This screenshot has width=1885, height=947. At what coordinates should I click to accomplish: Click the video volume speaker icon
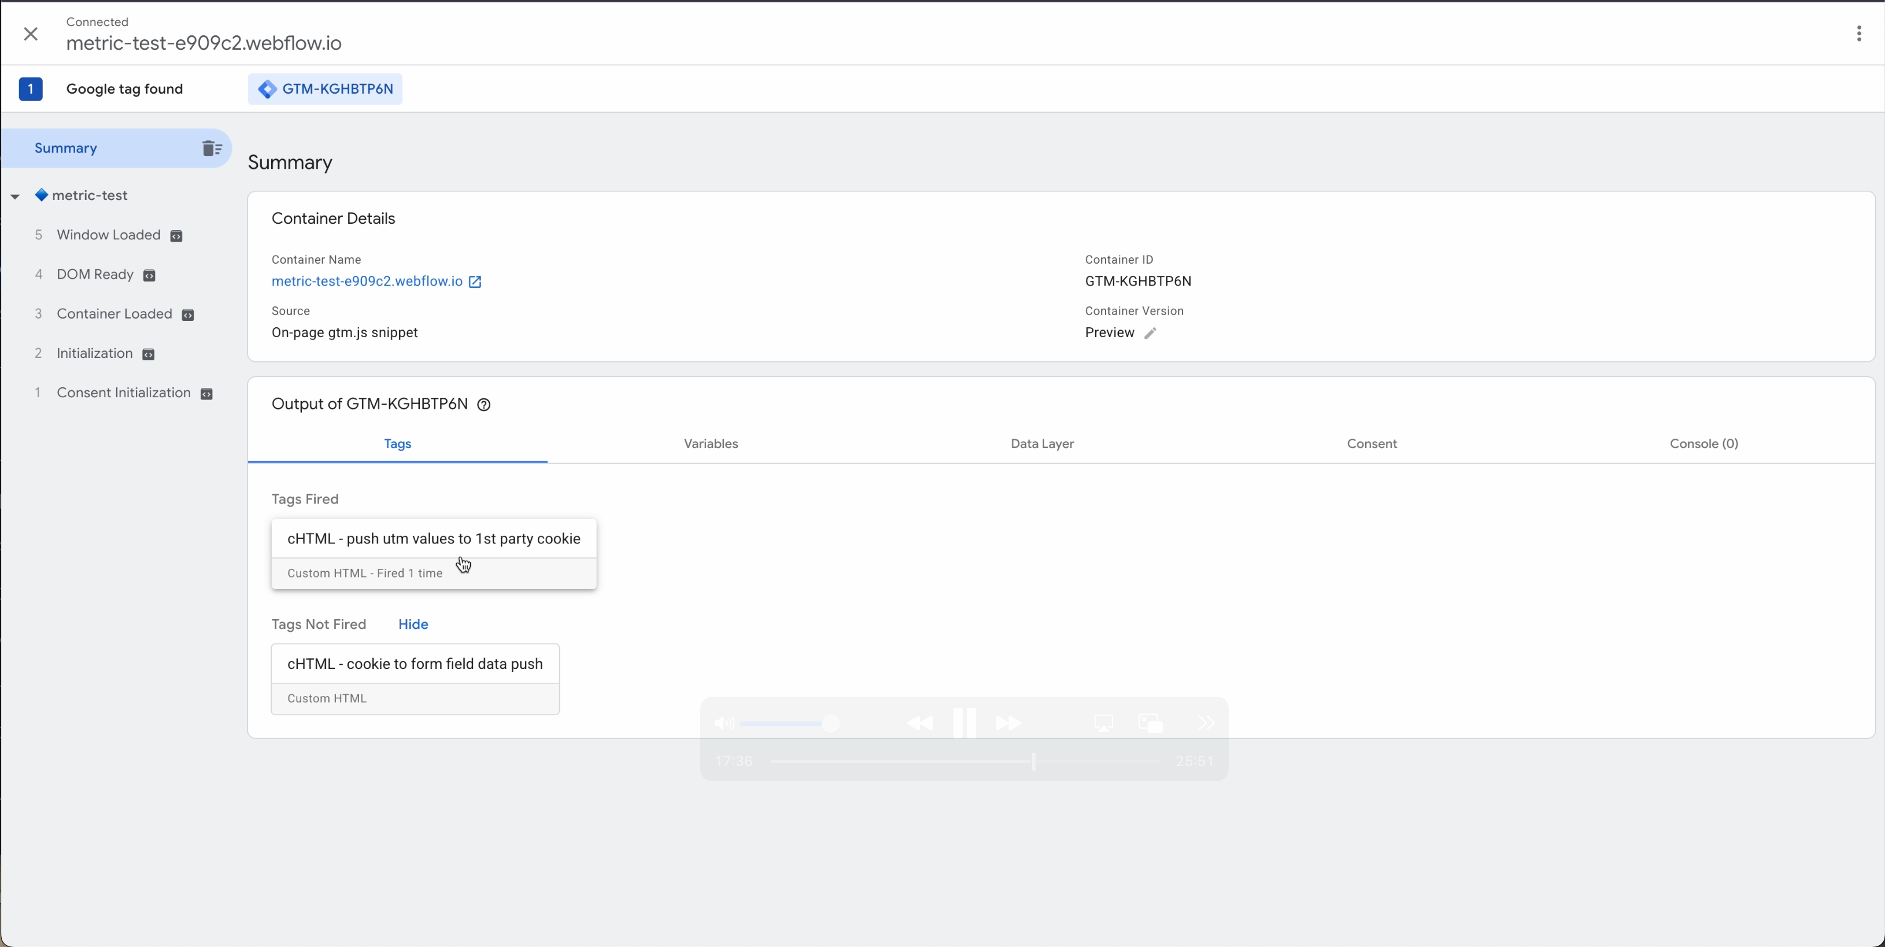click(x=723, y=724)
